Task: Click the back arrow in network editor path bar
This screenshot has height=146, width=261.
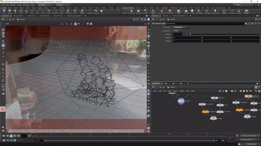Action: coord(153,87)
